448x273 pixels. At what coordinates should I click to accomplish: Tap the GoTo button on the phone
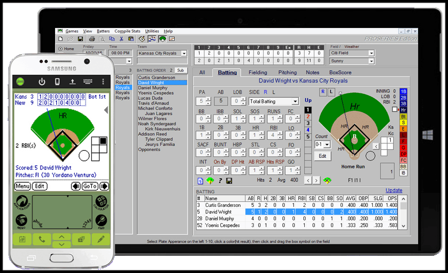90,186
